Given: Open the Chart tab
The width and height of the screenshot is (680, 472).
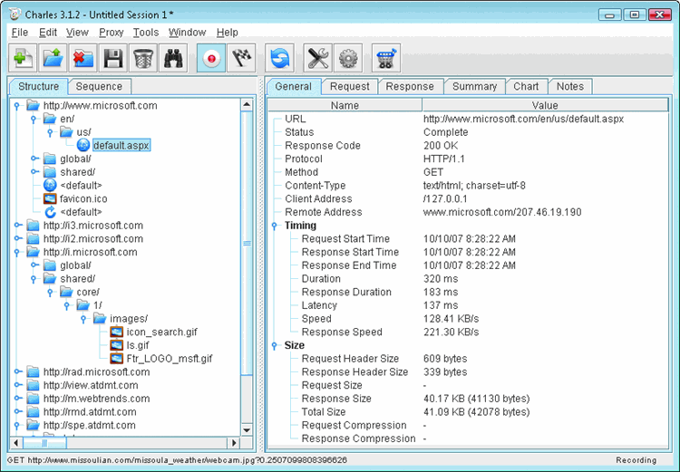Looking at the screenshot, I should tap(526, 86).
